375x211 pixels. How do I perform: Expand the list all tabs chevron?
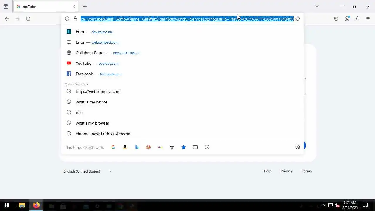point(317,6)
